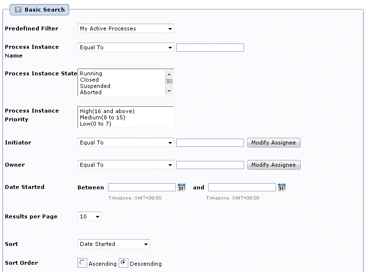This screenshot has height=272, width=369.
Task: Select Ascending sort order
Action: (82, 262)
